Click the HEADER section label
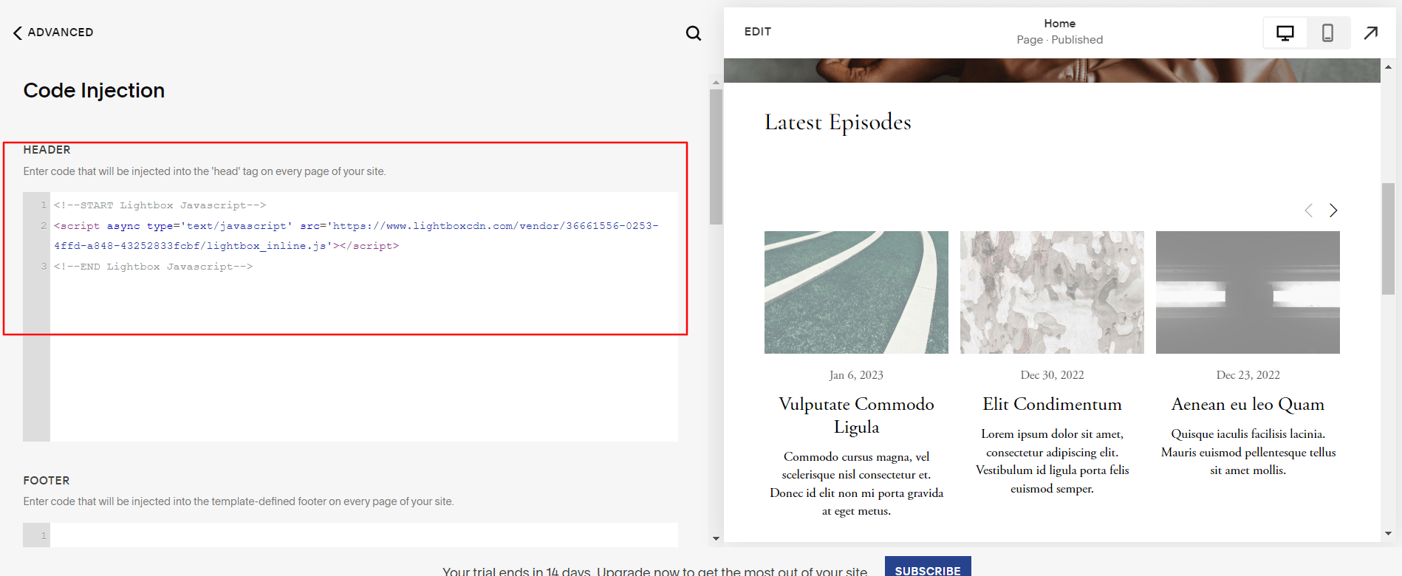Viewport: 1402px width, 576px height. coord(47,150)
